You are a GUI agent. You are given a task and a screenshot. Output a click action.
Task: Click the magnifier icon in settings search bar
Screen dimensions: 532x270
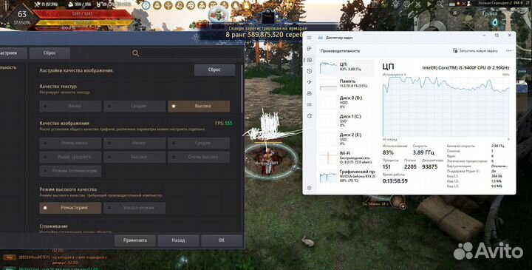(136, 53)
